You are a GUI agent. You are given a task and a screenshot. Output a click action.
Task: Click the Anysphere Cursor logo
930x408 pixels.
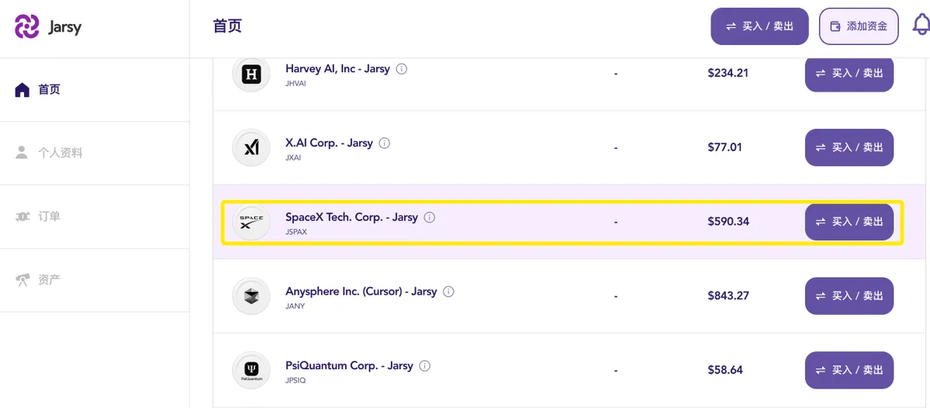[x=251, y=296]
